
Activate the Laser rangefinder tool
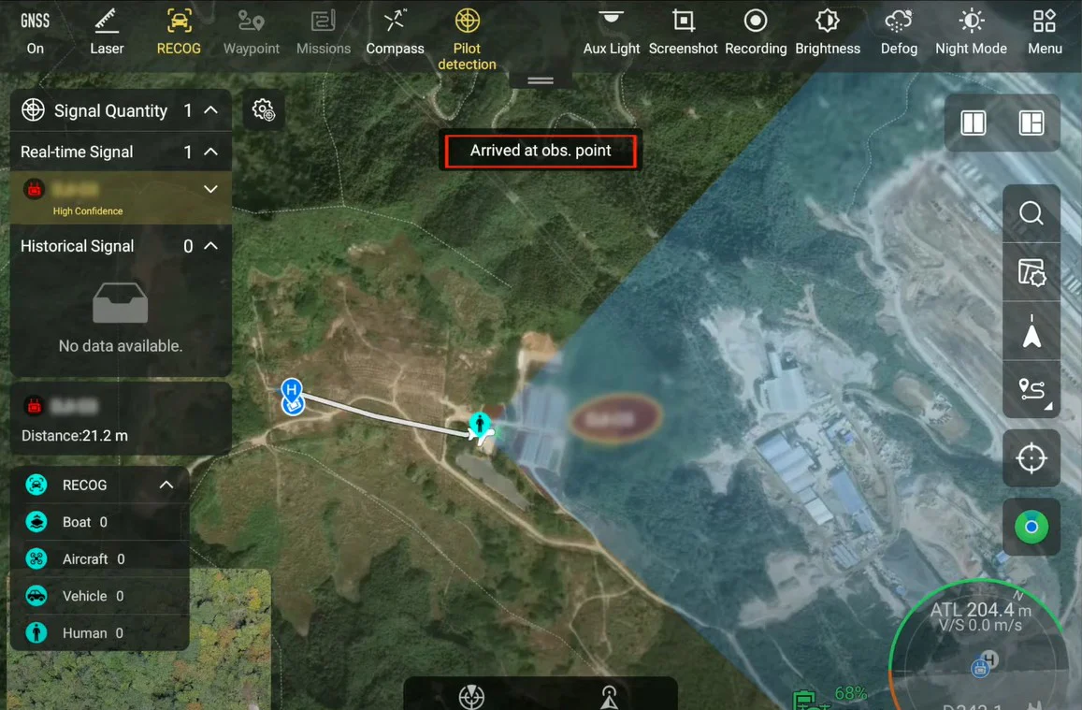[x=107, y=32]
